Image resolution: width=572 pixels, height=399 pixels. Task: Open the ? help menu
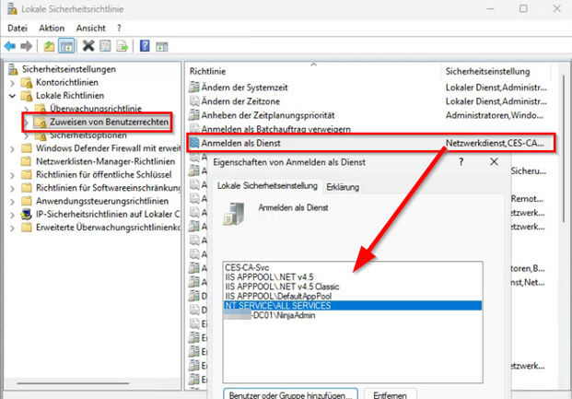(x=119, y=29)
